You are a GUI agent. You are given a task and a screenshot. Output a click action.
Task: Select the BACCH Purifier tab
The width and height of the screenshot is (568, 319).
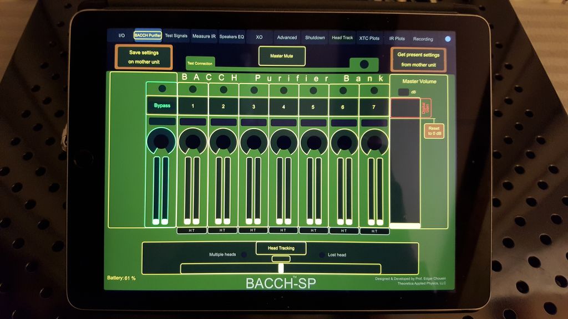[148, 35]
